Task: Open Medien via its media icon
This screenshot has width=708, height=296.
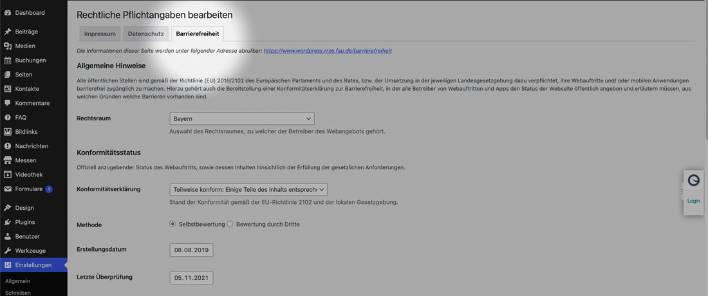Action: point(8,46)
